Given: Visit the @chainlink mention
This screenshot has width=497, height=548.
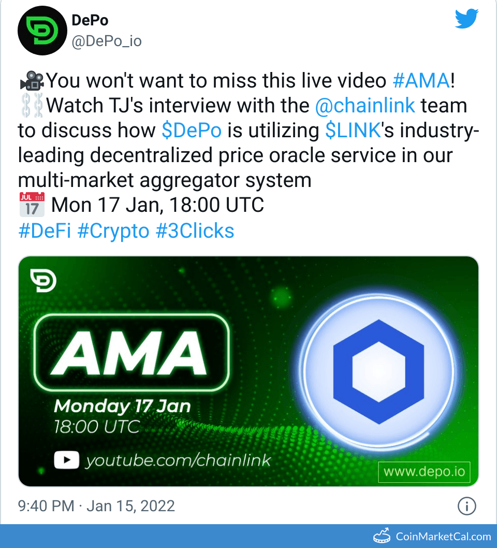Looking at the screenshot, I should click(x=365, y=106).
